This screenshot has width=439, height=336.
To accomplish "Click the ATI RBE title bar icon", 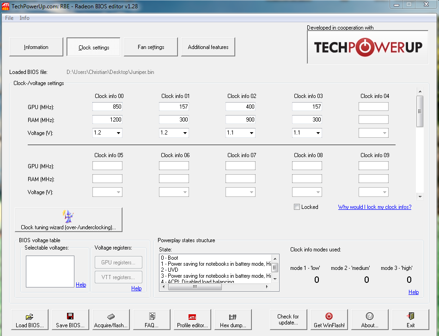I will pos(6,6).
